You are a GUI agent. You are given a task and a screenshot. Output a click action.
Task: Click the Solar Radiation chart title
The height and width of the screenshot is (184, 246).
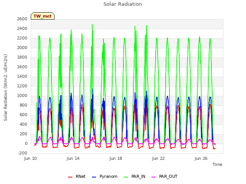(123, 4)
